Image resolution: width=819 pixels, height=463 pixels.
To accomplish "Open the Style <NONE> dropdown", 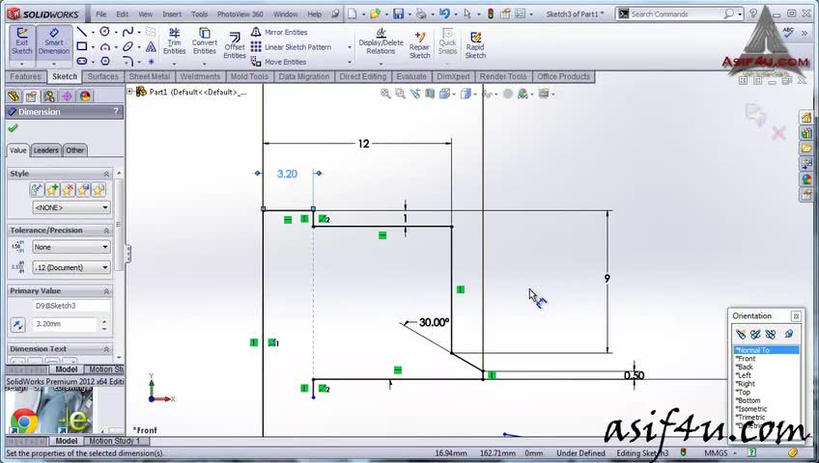I will point(71,207).
